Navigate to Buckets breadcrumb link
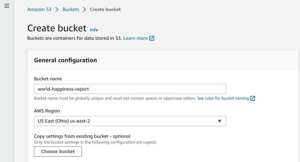This screenshot has width=300, height=162. tap(70, 9)
